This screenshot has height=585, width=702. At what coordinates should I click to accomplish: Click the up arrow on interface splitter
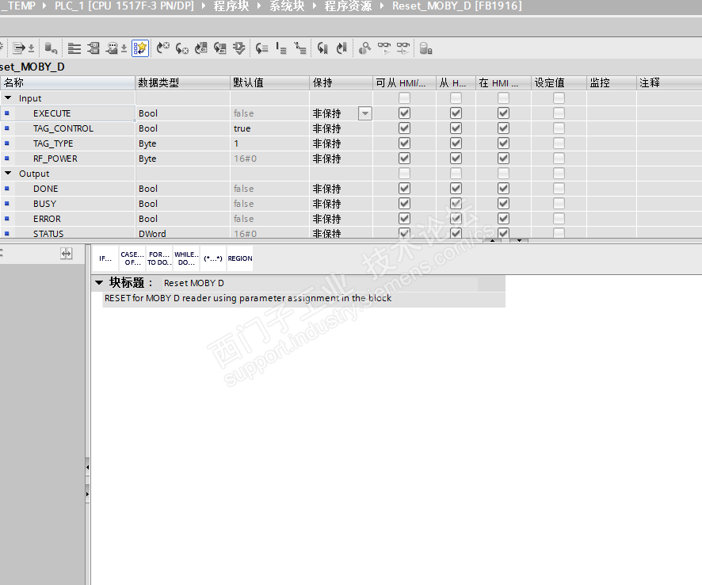[x=493, y=240]
